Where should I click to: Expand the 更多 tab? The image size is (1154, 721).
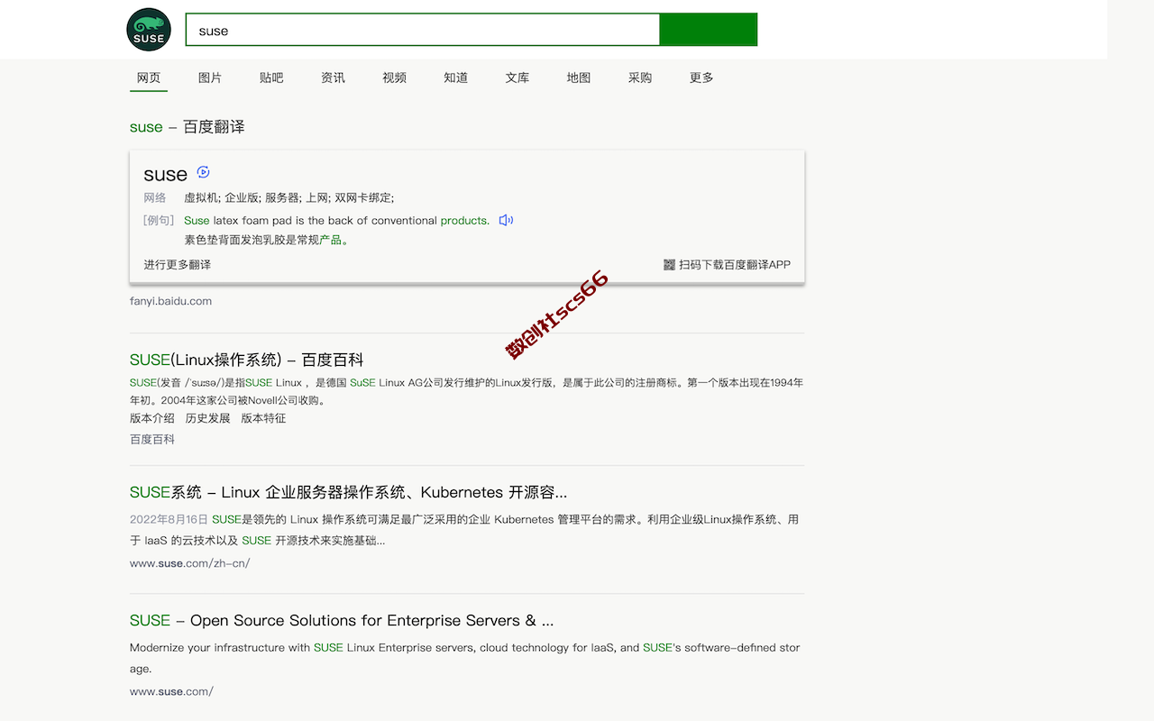tap(701, 78)
